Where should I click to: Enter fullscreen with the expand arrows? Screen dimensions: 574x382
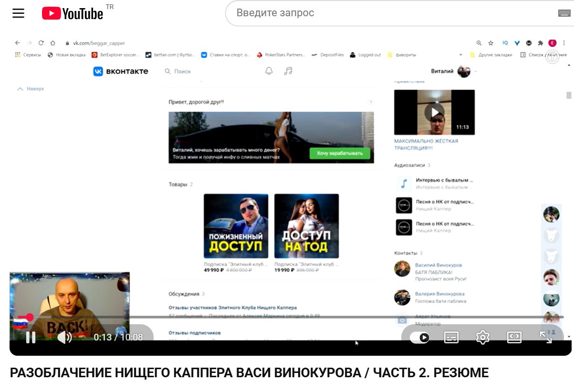tap(546, 337)
